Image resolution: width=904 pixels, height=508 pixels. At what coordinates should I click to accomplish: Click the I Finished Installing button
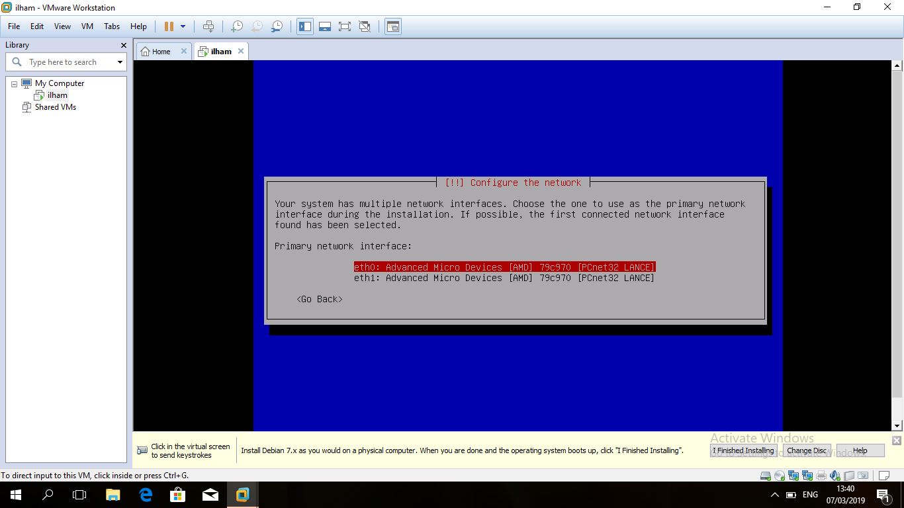[x=743, y=450]
